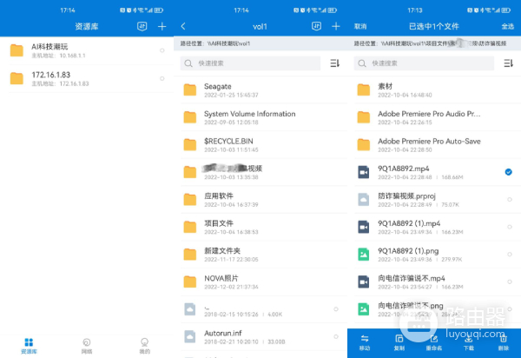This screenshot has height=358, width=521.
Task: Switch to the 我的 bottom tab
Action: click(x=144, y=346)
